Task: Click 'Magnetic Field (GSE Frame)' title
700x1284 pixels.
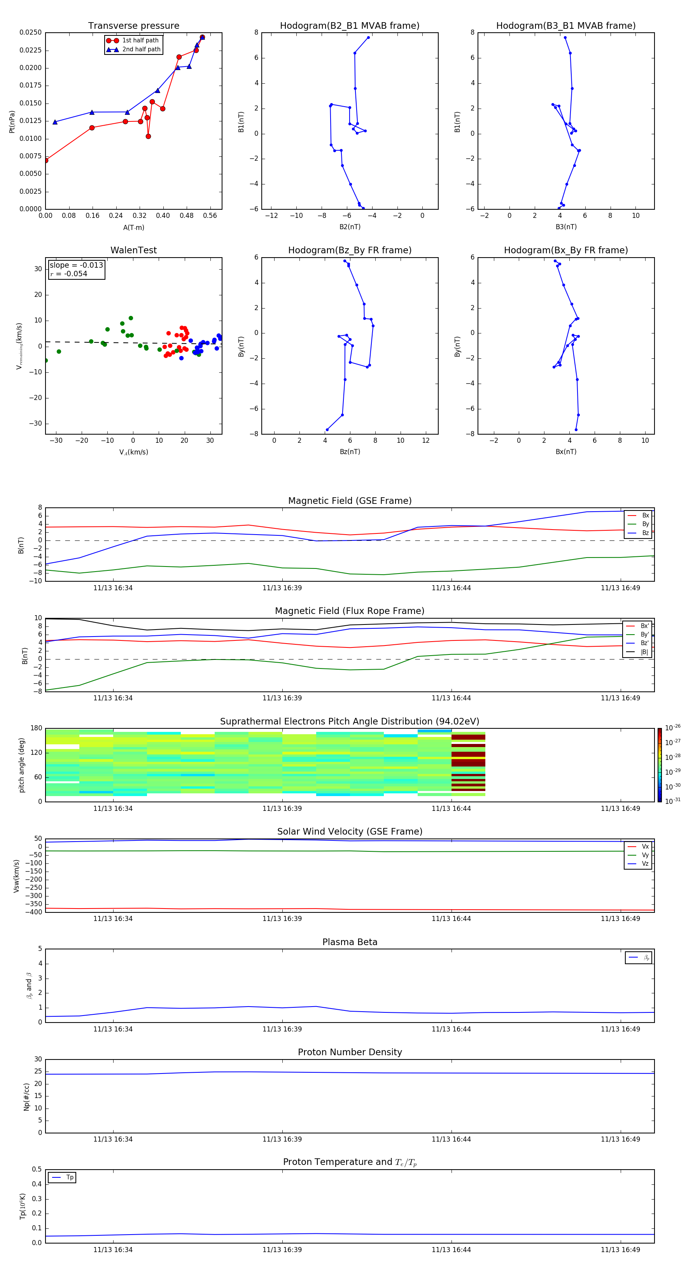Action: pos(350,501)
